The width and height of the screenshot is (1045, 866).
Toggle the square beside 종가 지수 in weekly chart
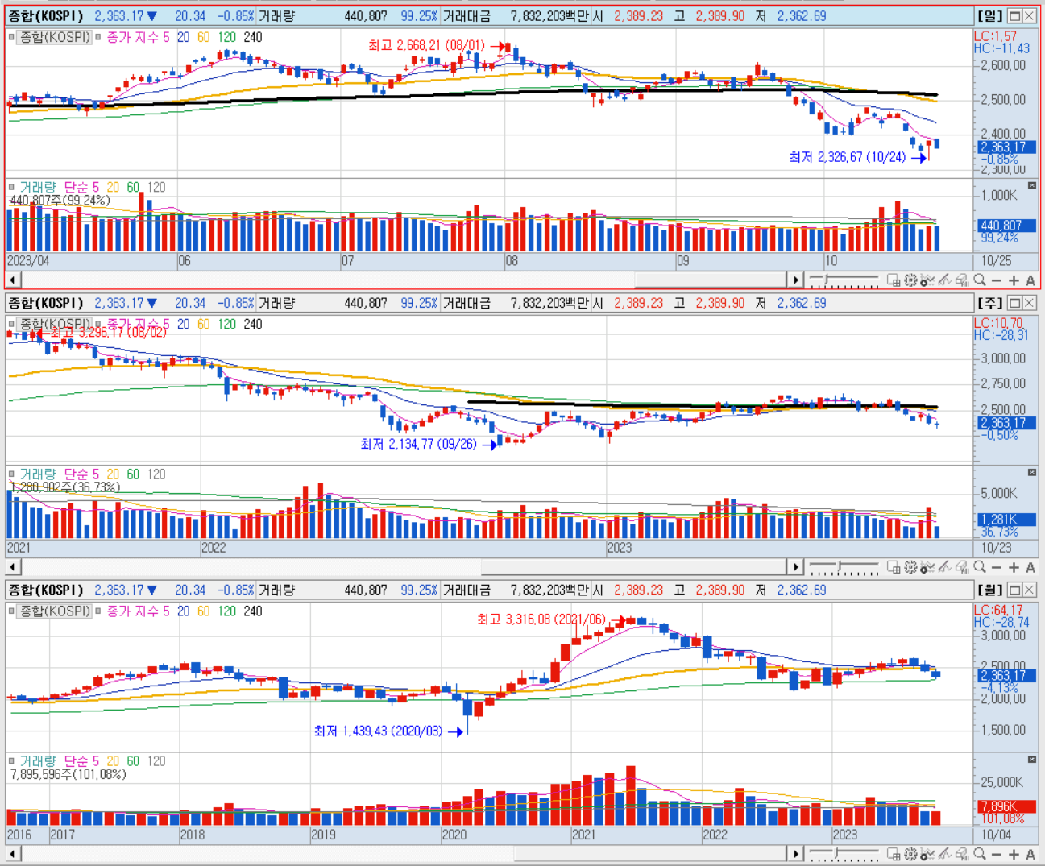tap(98, 324)
